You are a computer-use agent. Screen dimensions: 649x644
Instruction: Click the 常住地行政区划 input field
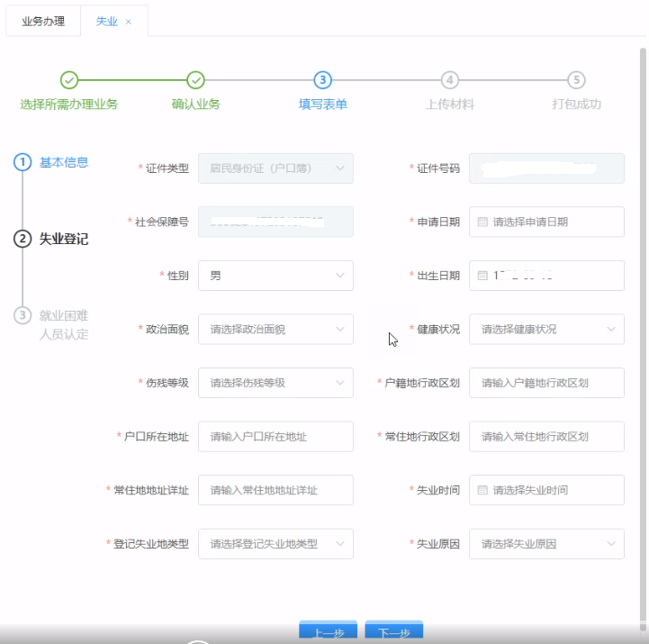[546, 437]
